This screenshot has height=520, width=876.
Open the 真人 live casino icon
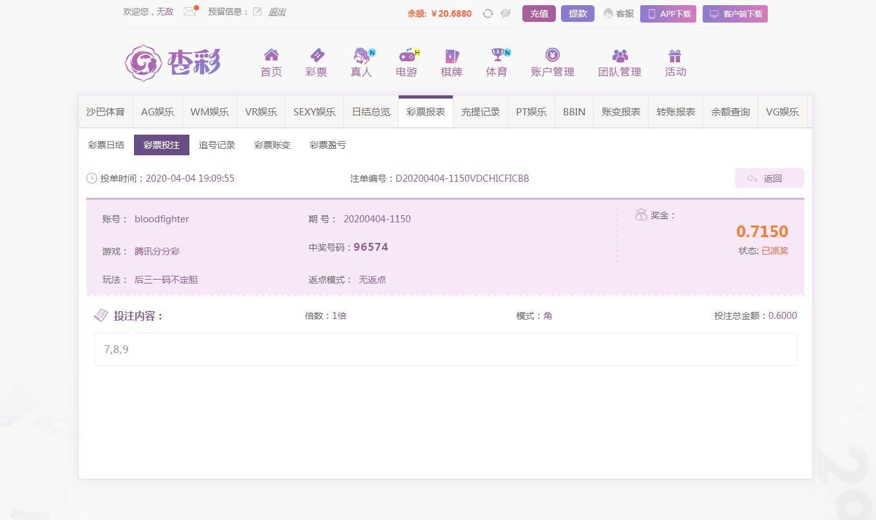361,56
